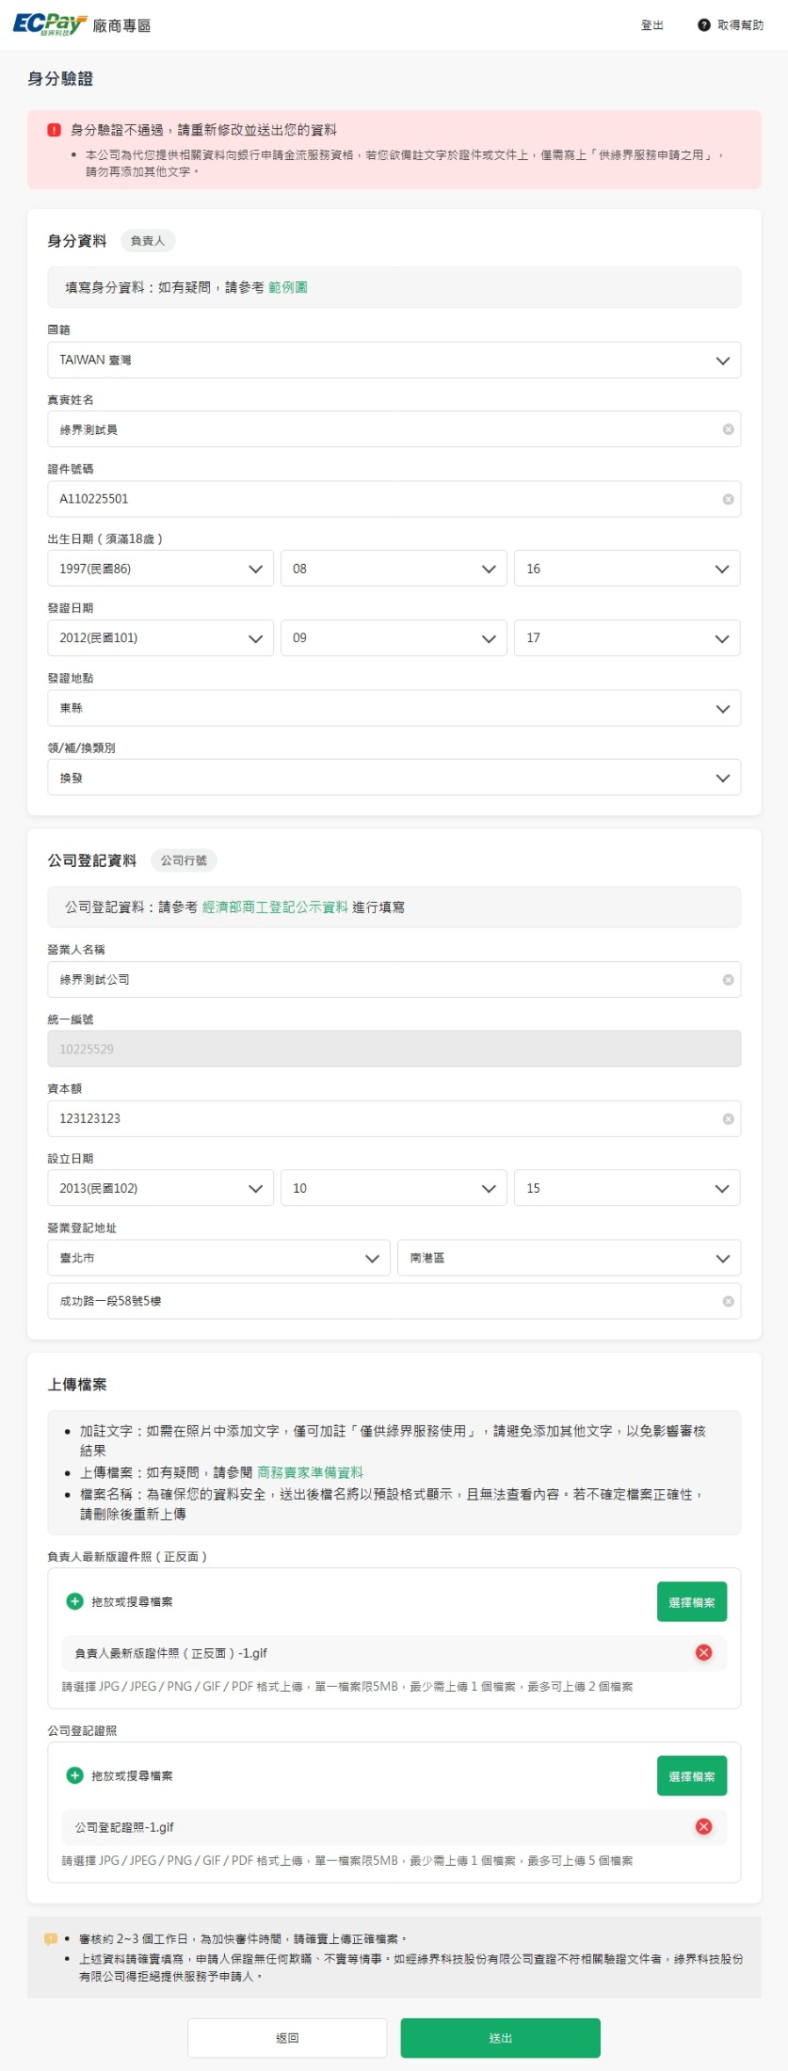Open the 國籍 dropdown showing TAIWAN 臺灣
This screenshot has width=788, height=2071.
click(x=394, y=361)
